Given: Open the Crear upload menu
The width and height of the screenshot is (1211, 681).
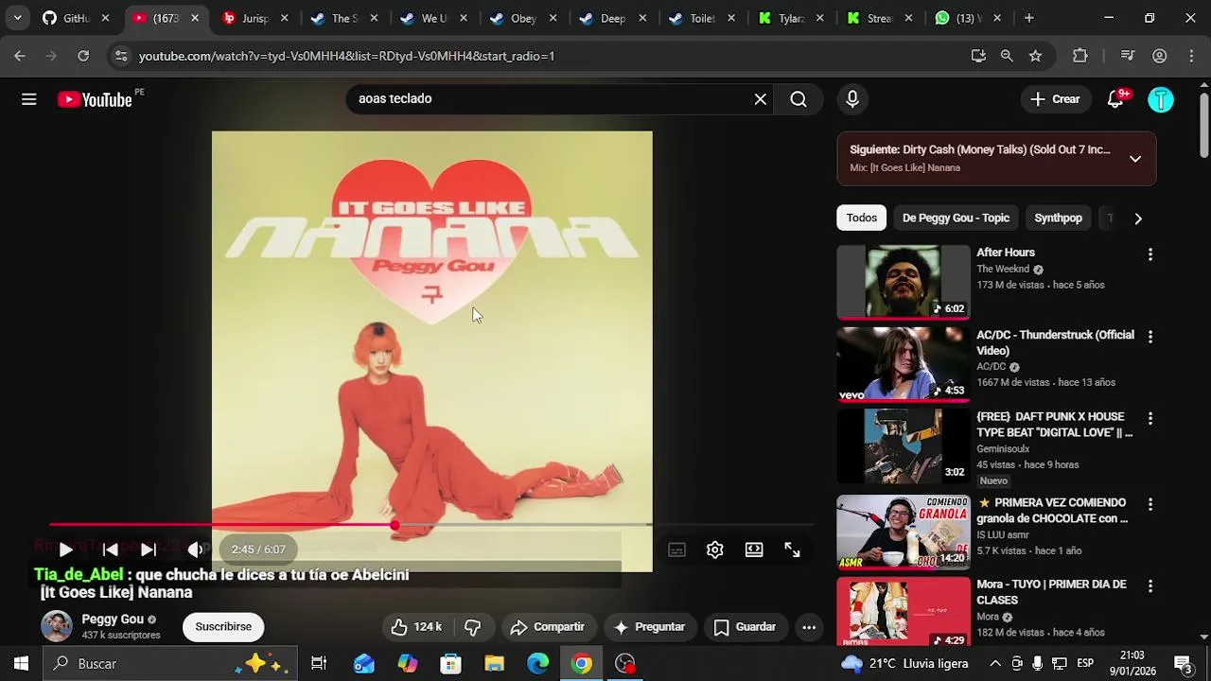Looking at the screenshot, I should [1055, 99].
